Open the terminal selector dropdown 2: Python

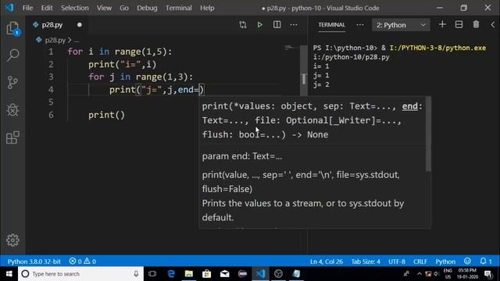pos(401,25)
